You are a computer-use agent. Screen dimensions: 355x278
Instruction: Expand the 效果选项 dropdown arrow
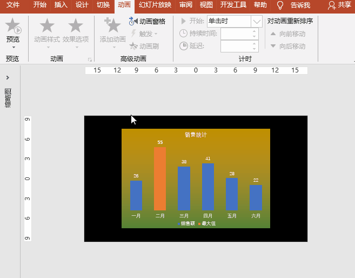click(77, 48)
